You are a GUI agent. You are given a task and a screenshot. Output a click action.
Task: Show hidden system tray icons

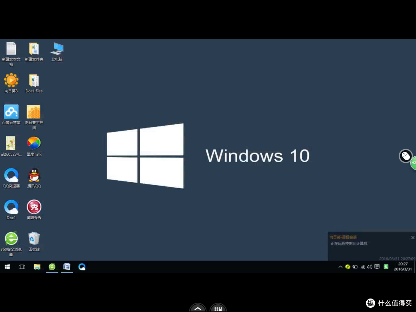click(x=340, y=267)
